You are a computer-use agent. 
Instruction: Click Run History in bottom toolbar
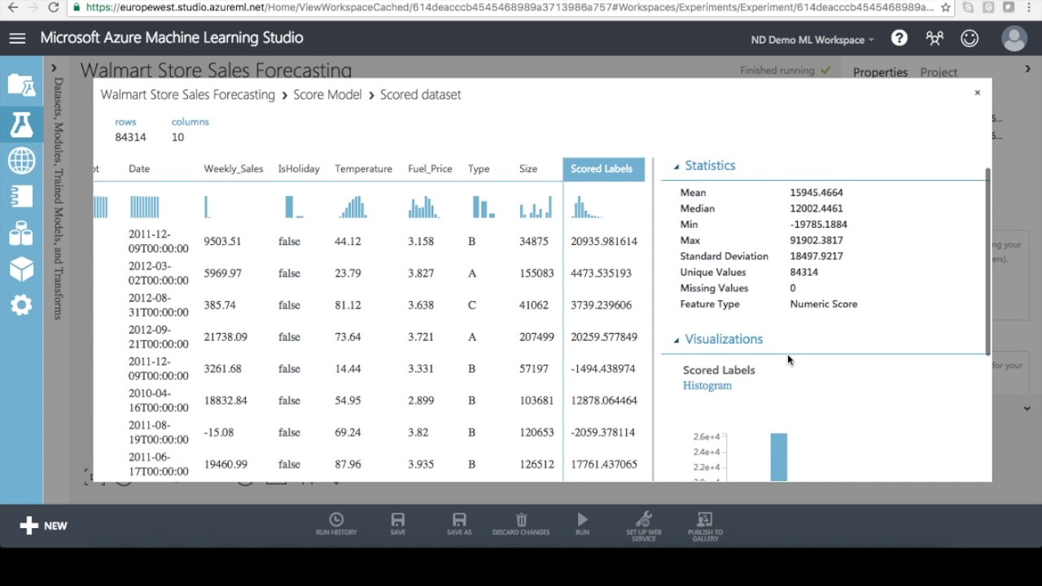click(x=336, y=524)
